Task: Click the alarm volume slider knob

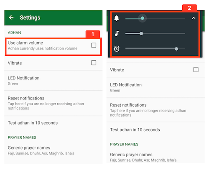Action: click(176, 49)
